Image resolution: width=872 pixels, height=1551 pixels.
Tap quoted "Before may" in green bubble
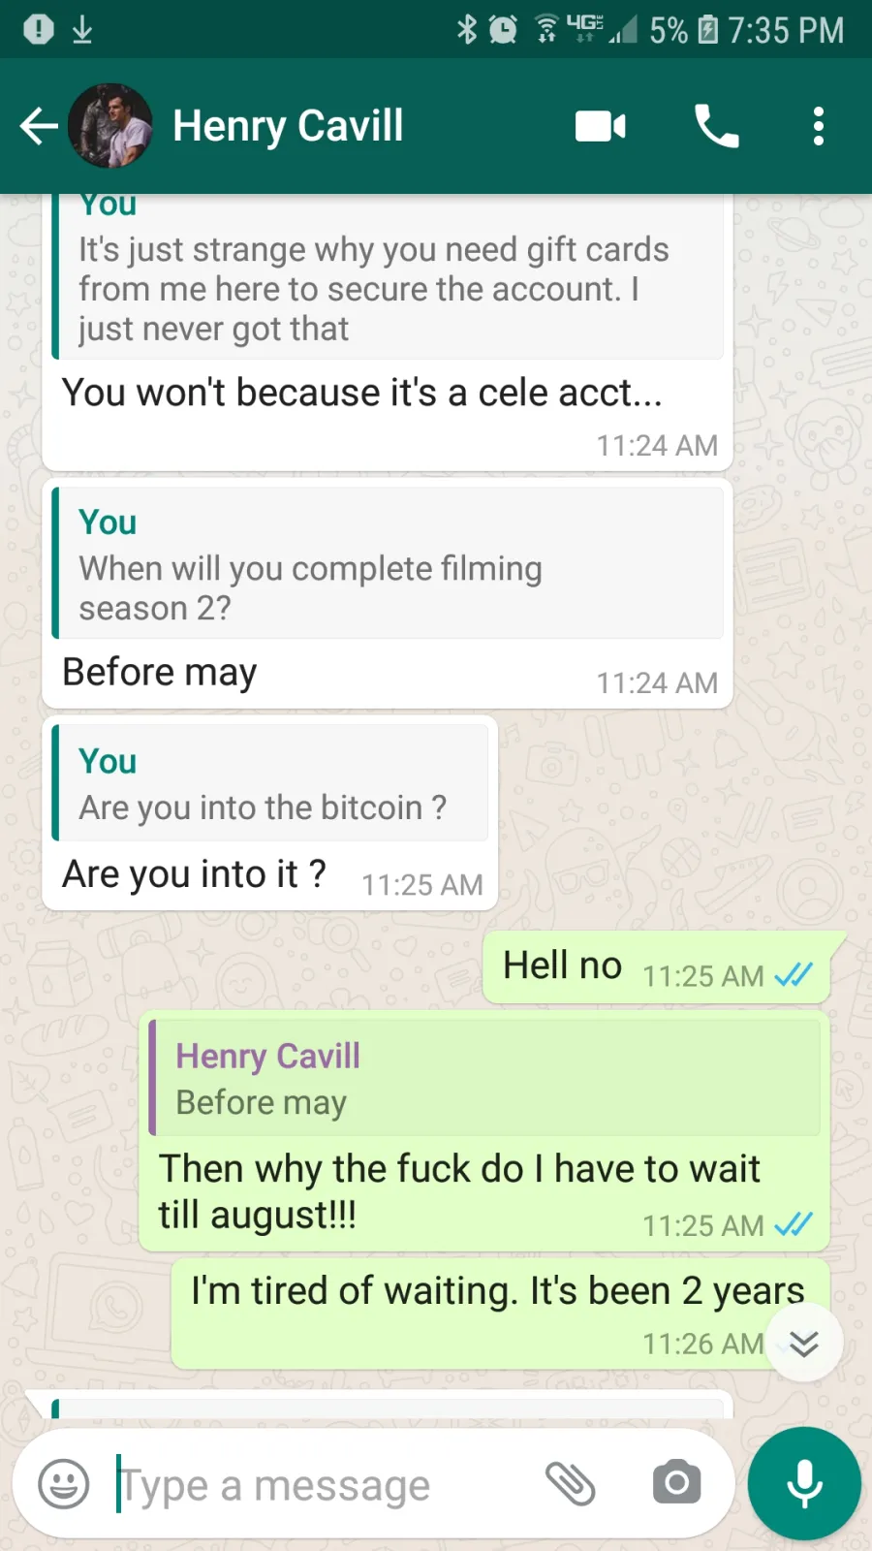(x=484, y=1077)
